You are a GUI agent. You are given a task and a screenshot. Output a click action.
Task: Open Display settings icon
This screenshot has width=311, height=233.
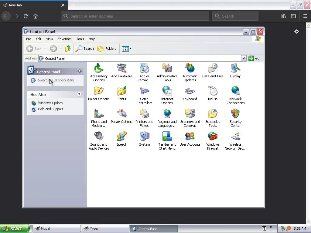235,71
